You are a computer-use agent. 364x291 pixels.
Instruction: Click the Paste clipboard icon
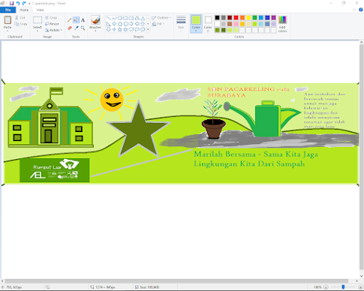point(8,20)
